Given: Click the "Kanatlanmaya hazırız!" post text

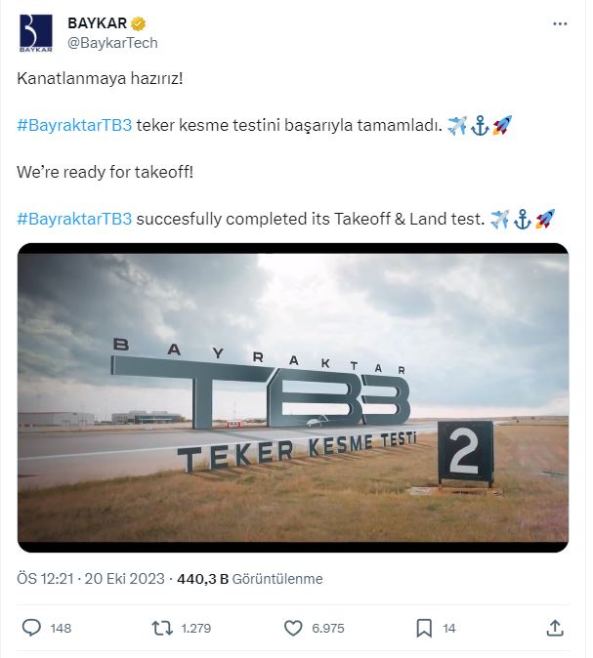Looking at the screenshot, I should tap(101, 77).
